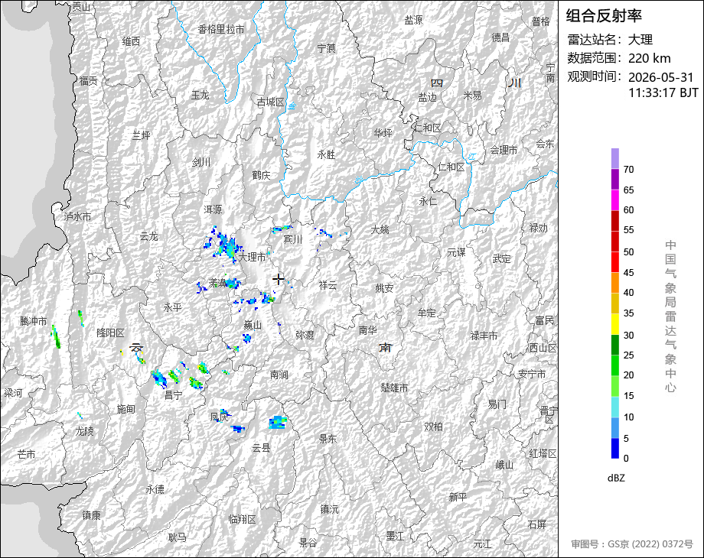Click the 维西 map label
The image size is (704, 558).
tap(131, 41)
